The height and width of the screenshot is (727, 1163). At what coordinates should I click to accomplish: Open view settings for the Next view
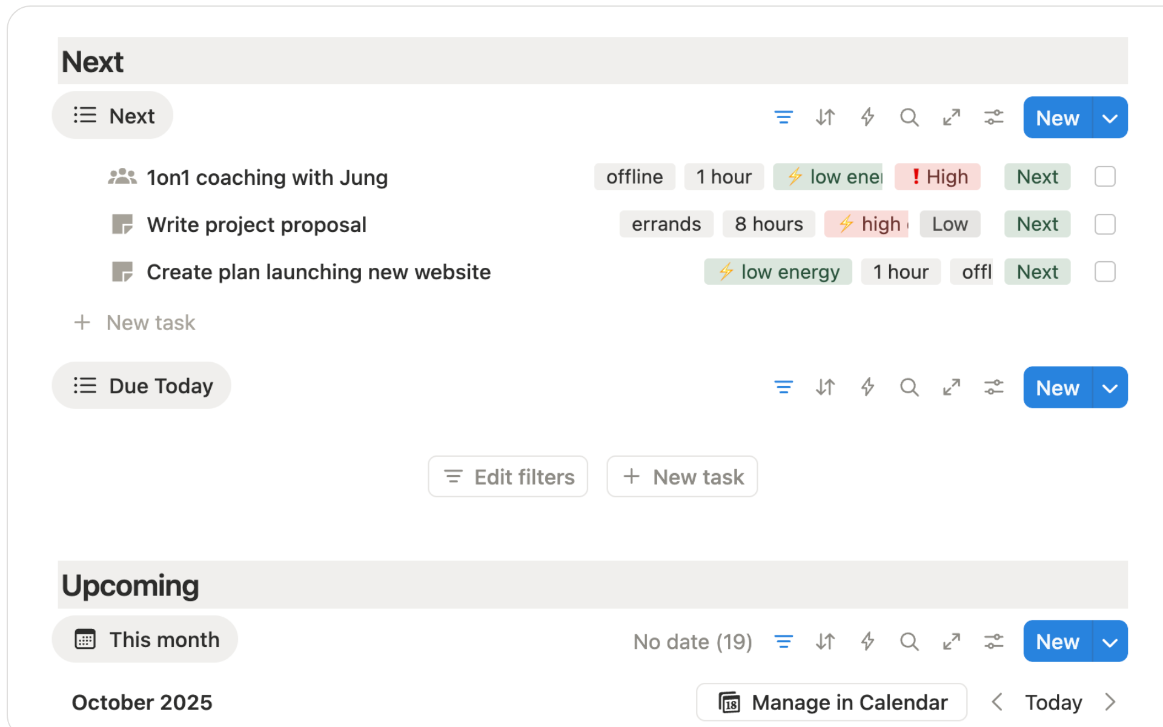click(x=993, y=118)
